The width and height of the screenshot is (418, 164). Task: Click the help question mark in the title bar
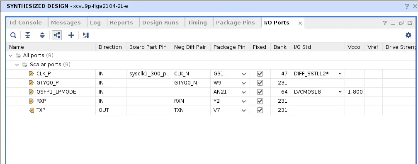coord(406,6)
